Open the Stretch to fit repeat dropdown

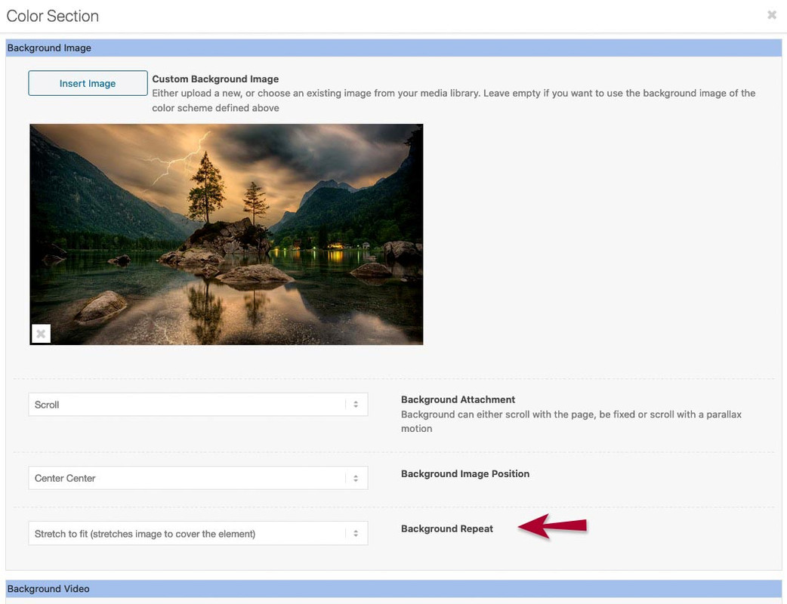(198, 533)
